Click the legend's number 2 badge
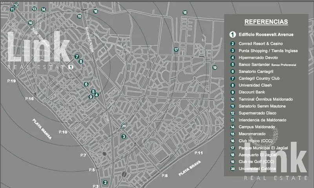Screen dimensions: 314x188 tap(232, 43)
